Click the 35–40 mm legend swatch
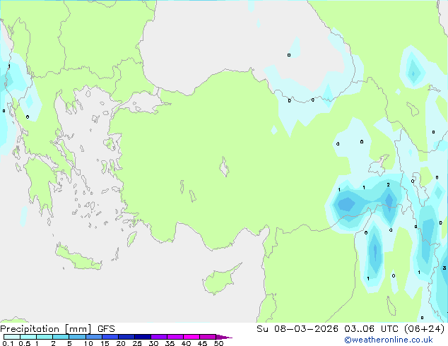The width and height of the screenshot is (448, 346). click(175, 337)
